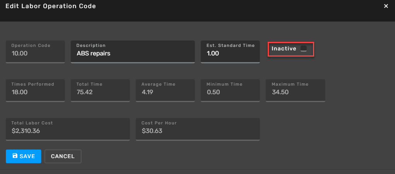Click the Average Time value 4.19
The width and height of the screenshot is (395, 174).
147,92
